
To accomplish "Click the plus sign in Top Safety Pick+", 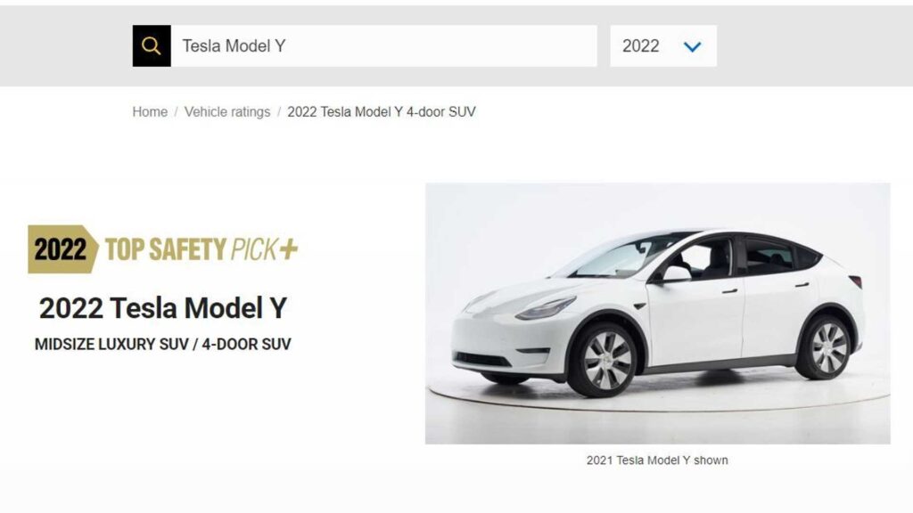I will [x=288, y=249].
